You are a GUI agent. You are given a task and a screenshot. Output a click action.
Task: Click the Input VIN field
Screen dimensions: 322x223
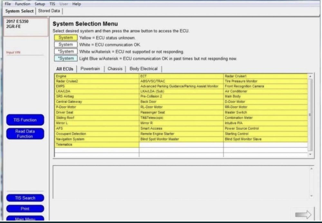(x=25, y=52)
